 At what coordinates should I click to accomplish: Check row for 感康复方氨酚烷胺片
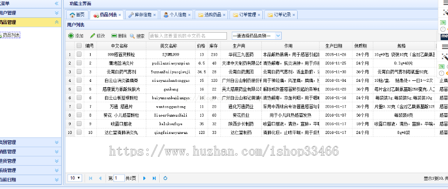tap(79, 89)
